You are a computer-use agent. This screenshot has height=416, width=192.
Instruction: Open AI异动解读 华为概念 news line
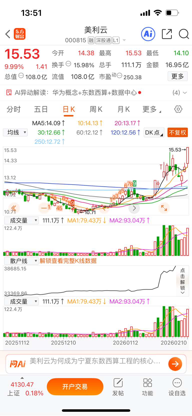point(78,93)
